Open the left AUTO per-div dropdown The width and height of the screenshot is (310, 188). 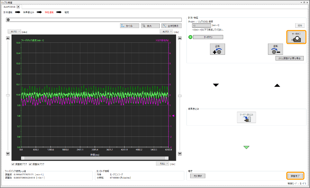[x=14, y=31]
